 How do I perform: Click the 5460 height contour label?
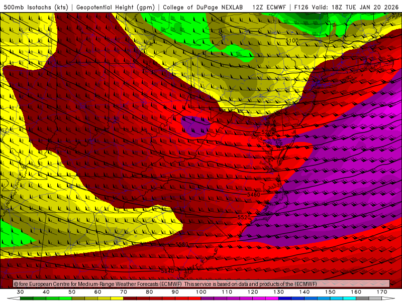point(254,195)
